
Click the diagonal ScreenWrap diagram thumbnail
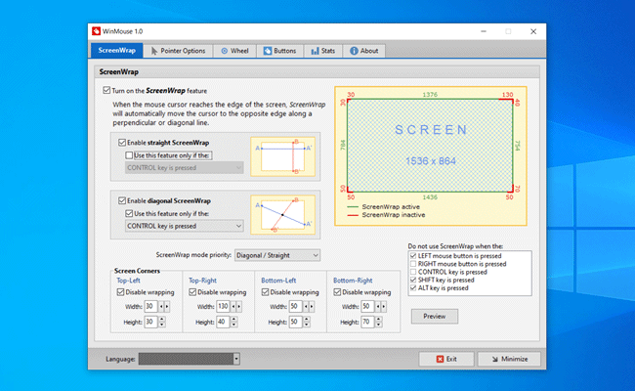pos(282,215)
